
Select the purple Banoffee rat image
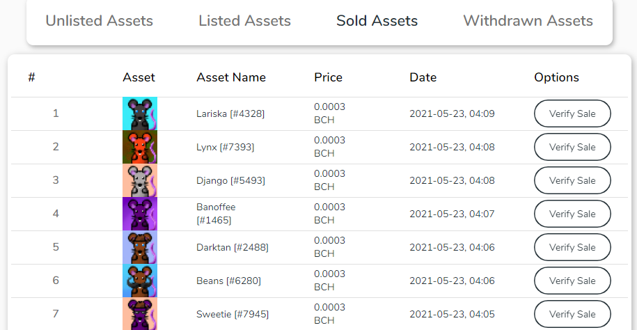point(140,214)
